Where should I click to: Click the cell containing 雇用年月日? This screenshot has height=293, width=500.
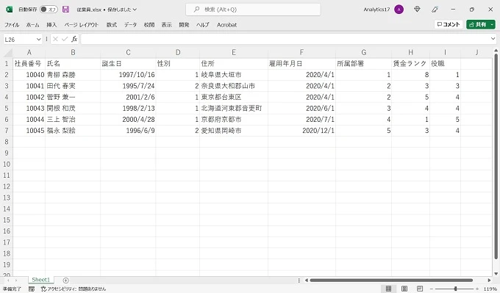301,64
